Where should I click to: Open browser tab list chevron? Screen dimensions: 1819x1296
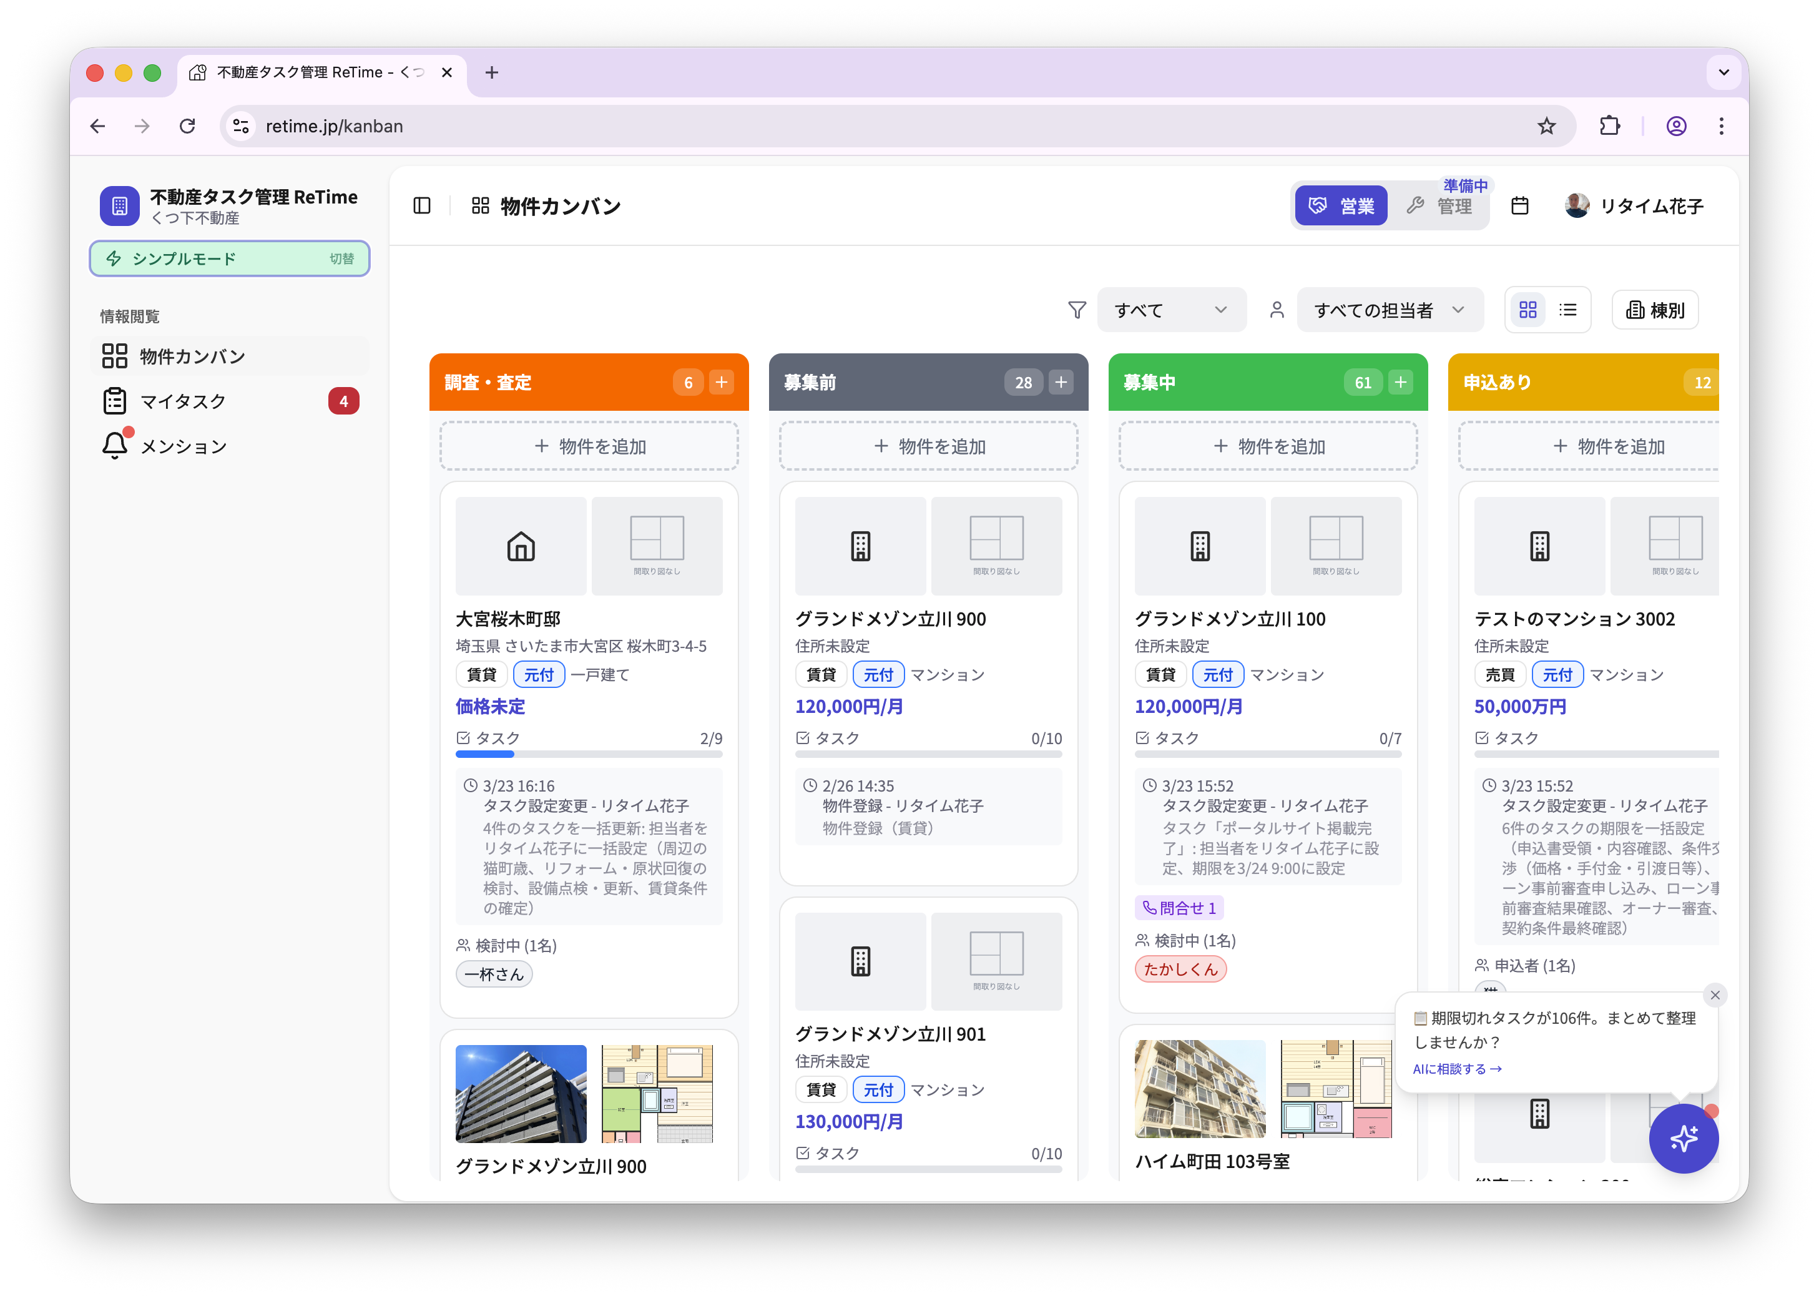1723,72
